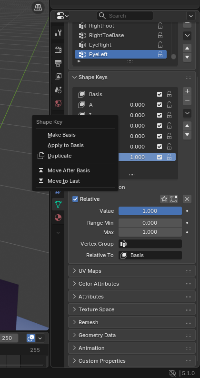Animate the Range Min property dot
The width and height of the screenshot is (200, 378).
[187, 223]
